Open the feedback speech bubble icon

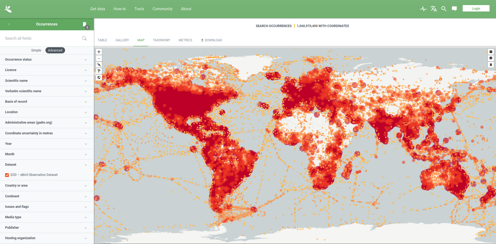click(454, 9)
